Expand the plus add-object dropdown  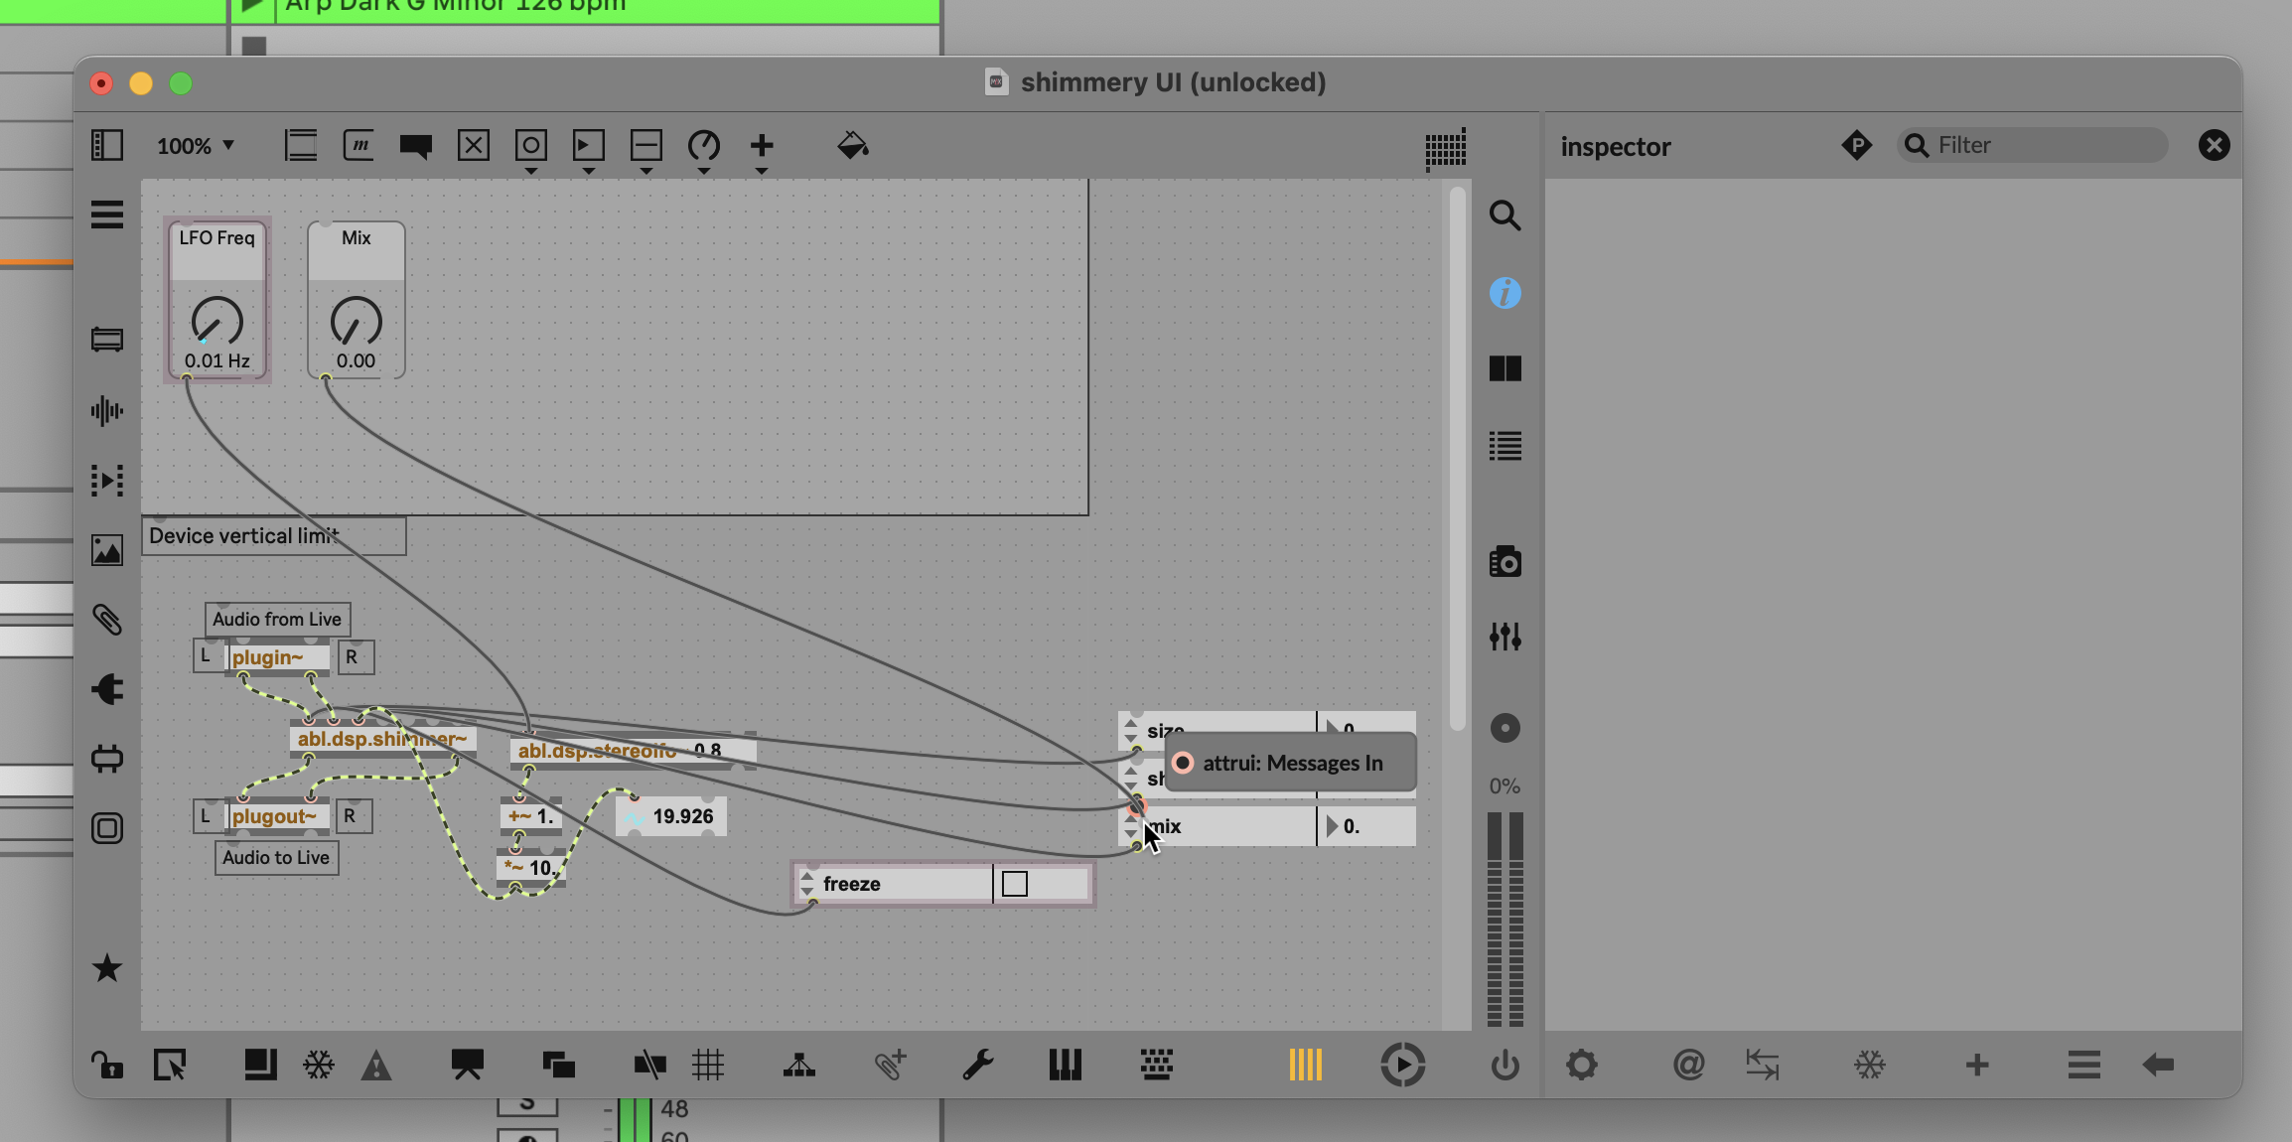tap(762, 171)
